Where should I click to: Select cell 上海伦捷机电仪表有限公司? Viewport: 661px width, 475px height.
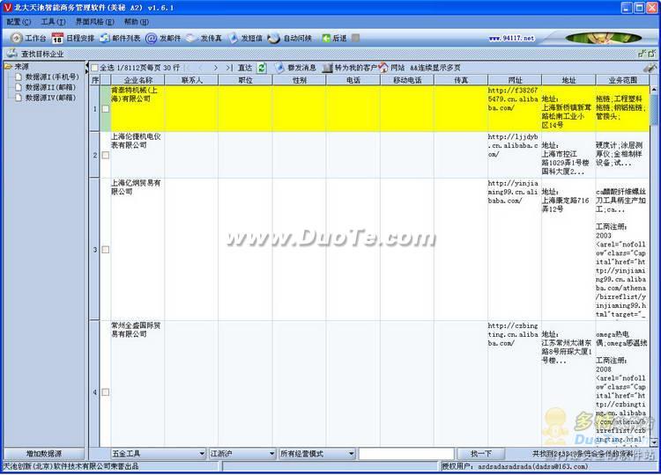(x=137, y=155)
